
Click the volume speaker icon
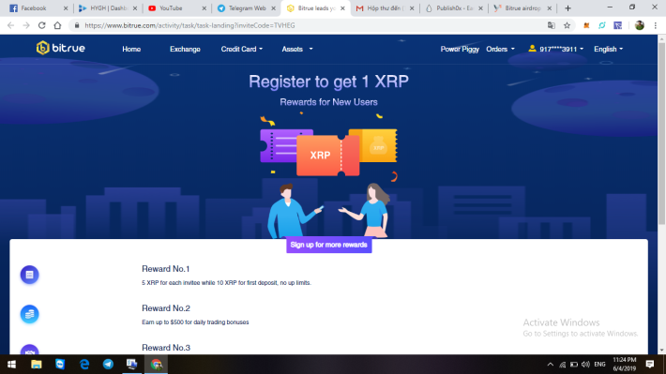(585, 365)
